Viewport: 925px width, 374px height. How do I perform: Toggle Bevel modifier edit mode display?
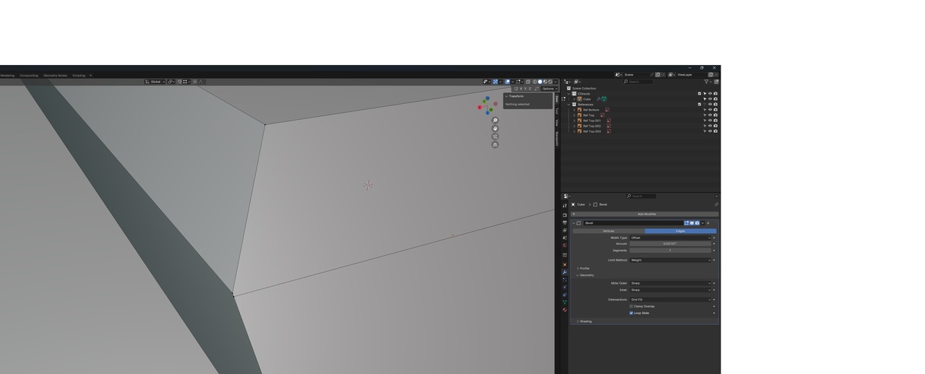[x=687, y=223]
